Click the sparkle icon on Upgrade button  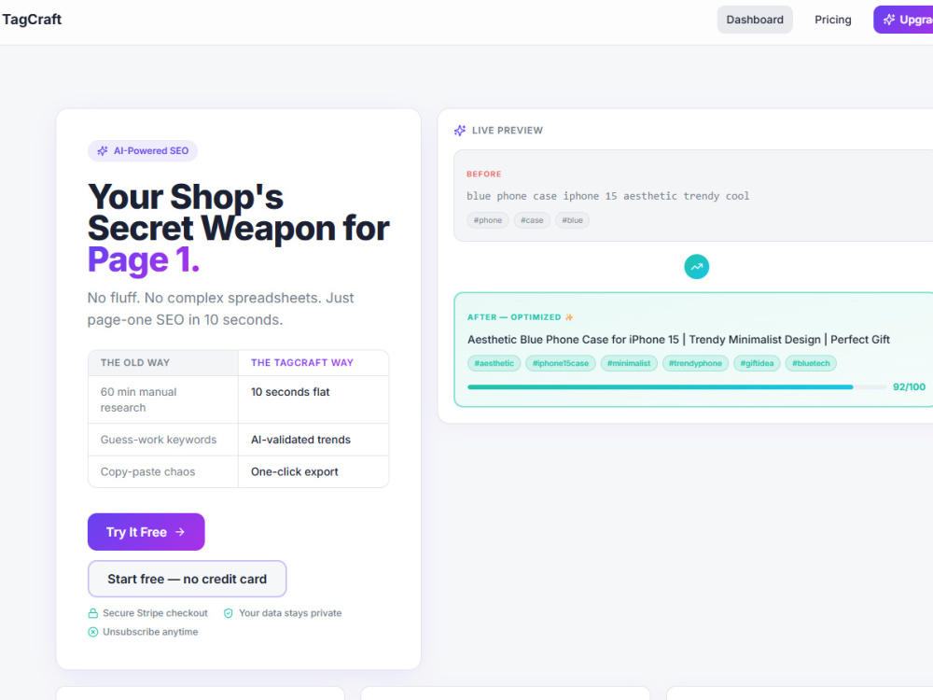click(x=889, y=20)
